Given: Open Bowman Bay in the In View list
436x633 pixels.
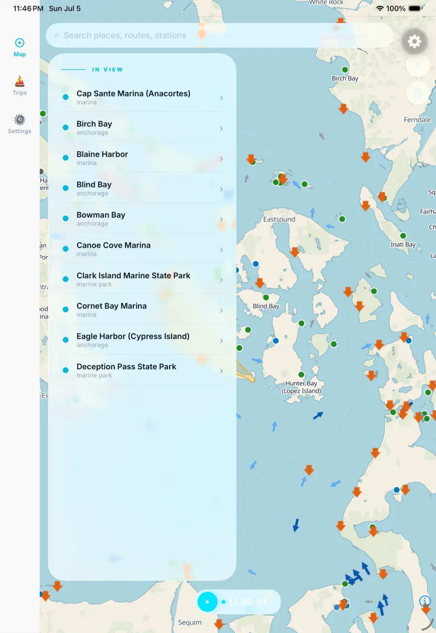Looking at the screenshot, I should point(142,219).
